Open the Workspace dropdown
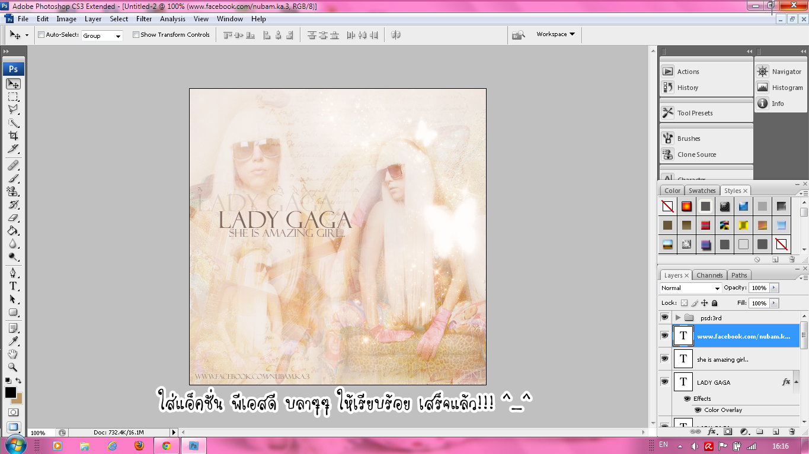Image resolution: width=809 pixels, height=454 pixels. (555, 34)
